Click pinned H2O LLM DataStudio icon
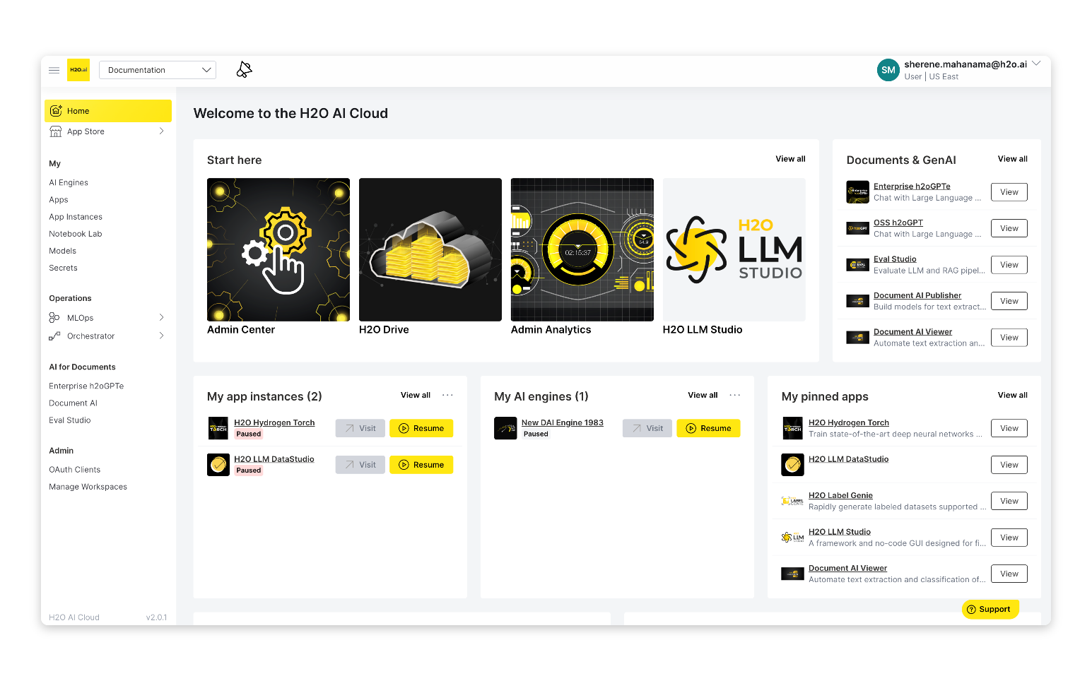Screen dimensions: 1092x681 point(792,465)
